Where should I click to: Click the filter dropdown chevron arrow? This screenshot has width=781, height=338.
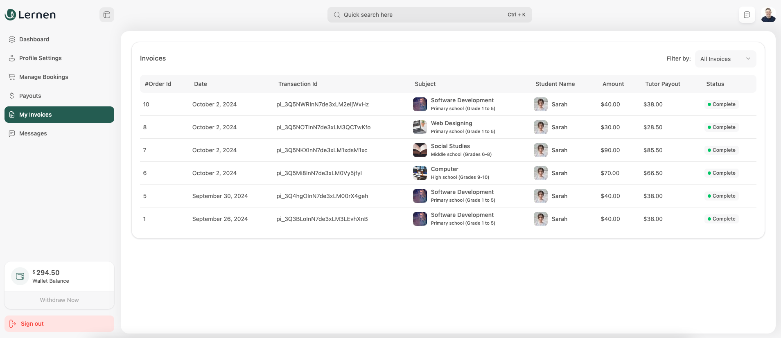coord(748,59)
